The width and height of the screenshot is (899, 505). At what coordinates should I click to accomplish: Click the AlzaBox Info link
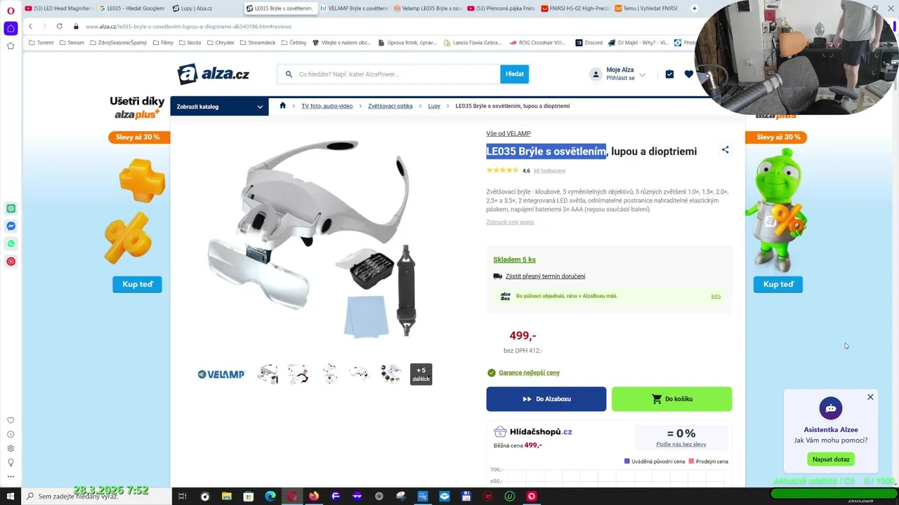[716, 296]
